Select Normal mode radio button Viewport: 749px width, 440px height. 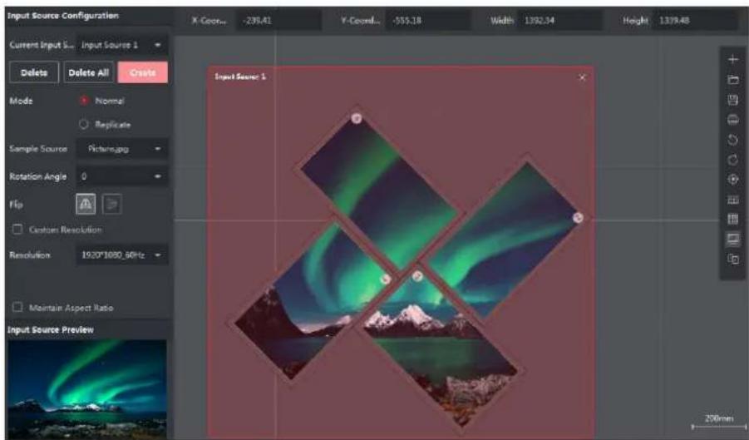[x=84, y=101]
